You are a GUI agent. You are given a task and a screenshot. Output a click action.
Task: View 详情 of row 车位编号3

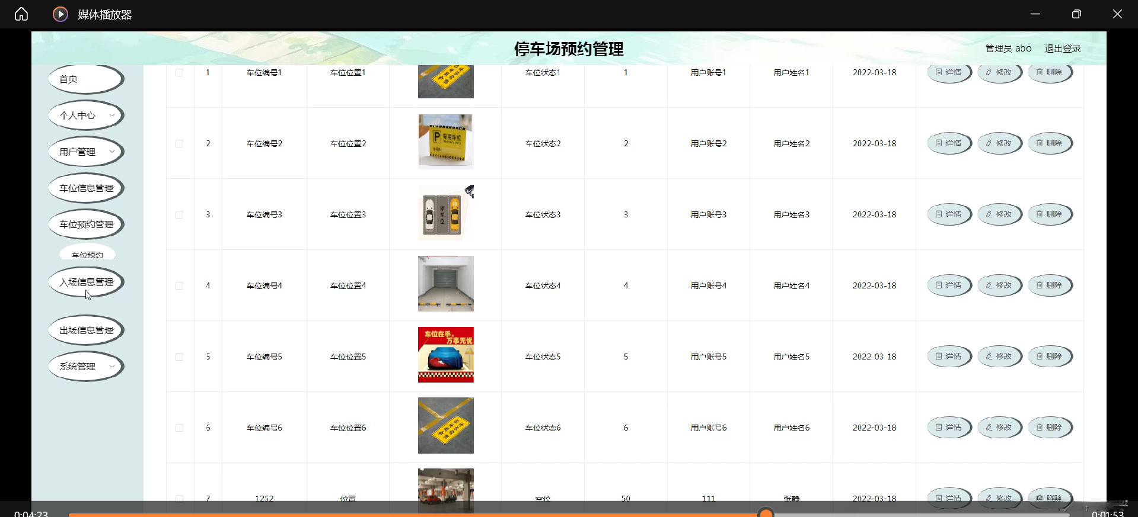click(949, 214)
